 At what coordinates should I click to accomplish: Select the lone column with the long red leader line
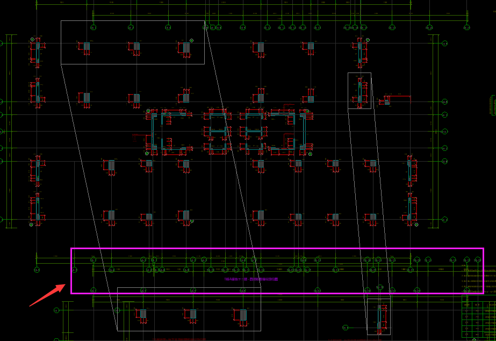click(x=387, y=101)
